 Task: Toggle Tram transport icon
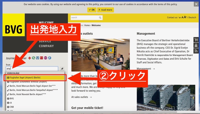tap(41, 58)
